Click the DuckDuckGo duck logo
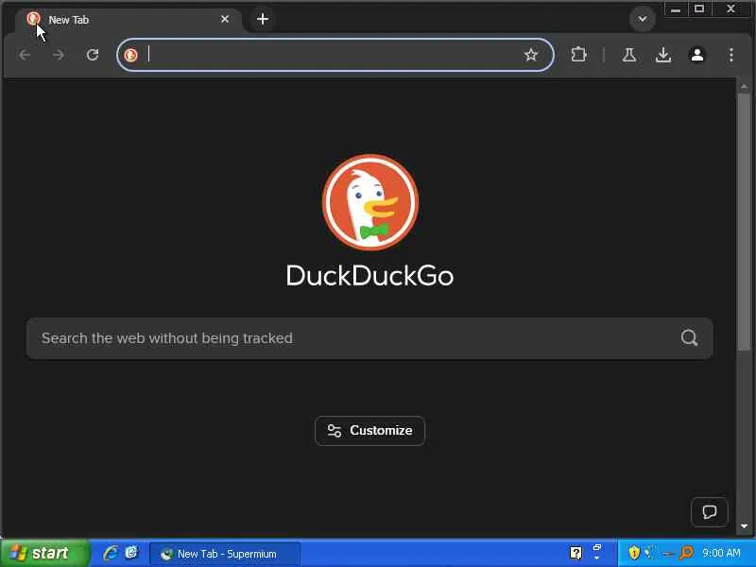Screen dimensions: 756x567 (370, 202)
